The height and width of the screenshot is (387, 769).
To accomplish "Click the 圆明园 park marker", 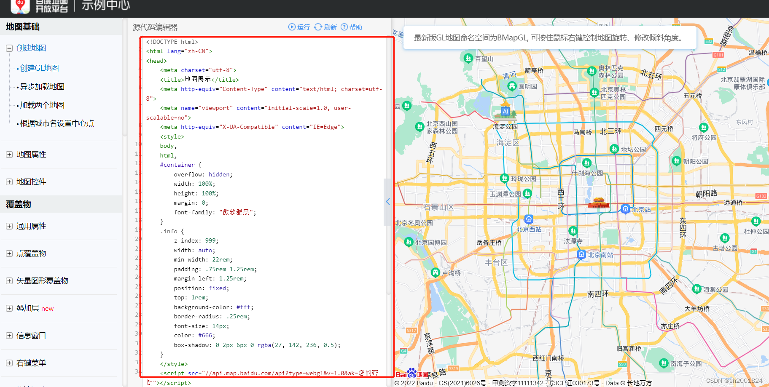I will click(x=512, y=86).
